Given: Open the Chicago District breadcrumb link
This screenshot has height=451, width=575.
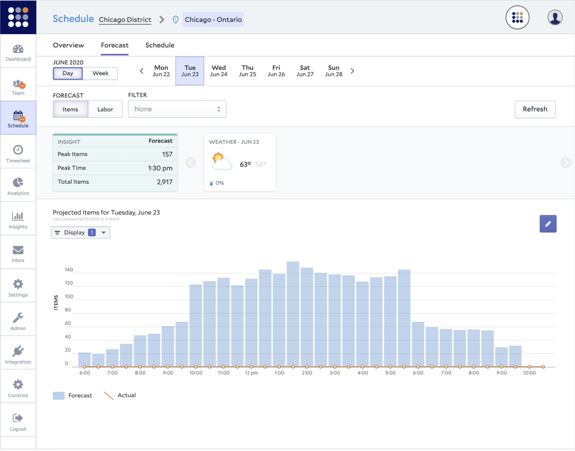Looking at the screenshot, I should click(x=125, y=20).
